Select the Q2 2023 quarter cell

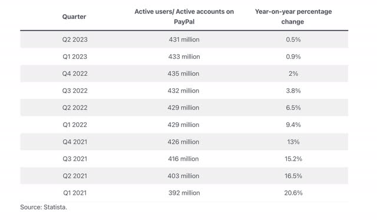[75, 39]
